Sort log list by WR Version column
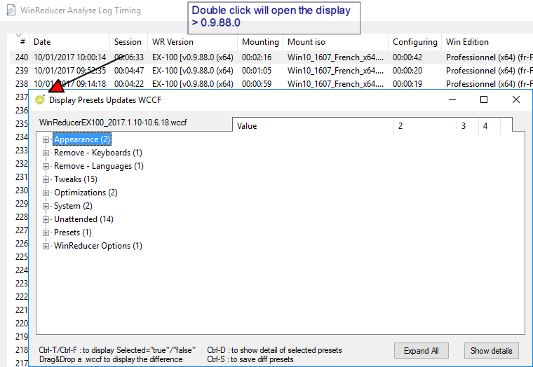Image resolution: width=533 pixels, height=367 pixels. 192,42
